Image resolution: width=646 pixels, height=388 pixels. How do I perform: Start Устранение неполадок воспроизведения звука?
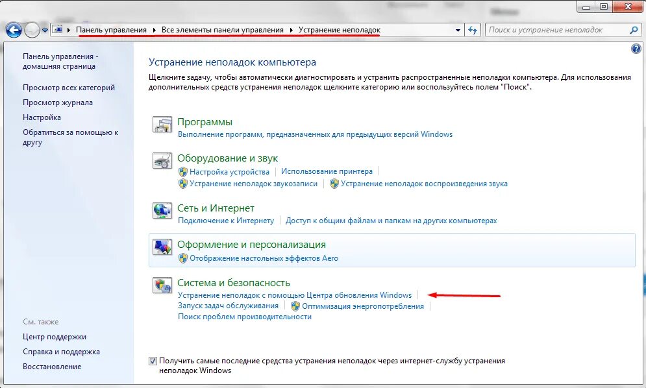(x=424, y=184)
